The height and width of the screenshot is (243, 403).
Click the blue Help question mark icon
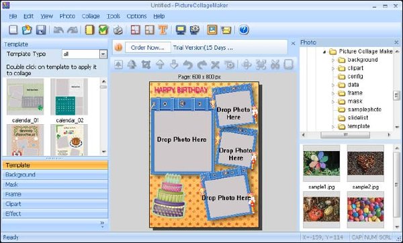coord(244,30)
